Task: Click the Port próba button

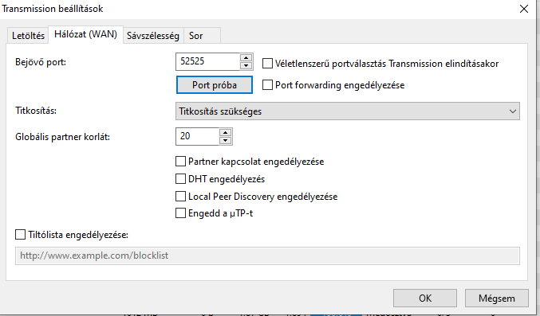Action: coord(215,85)
